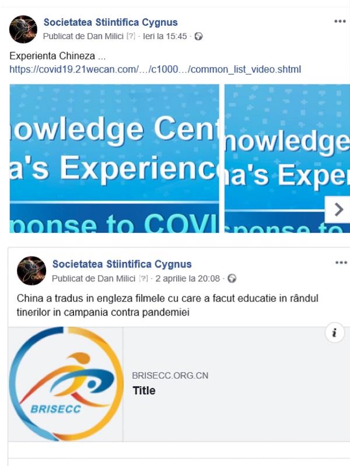
Task: Open the first Knowledge Center carousel image
Action: (114, 159)
